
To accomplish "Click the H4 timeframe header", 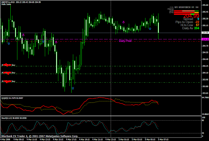I will [197, 7].
